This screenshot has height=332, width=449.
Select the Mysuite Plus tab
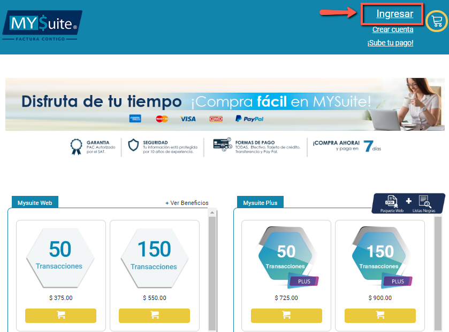tap(261, 203)
